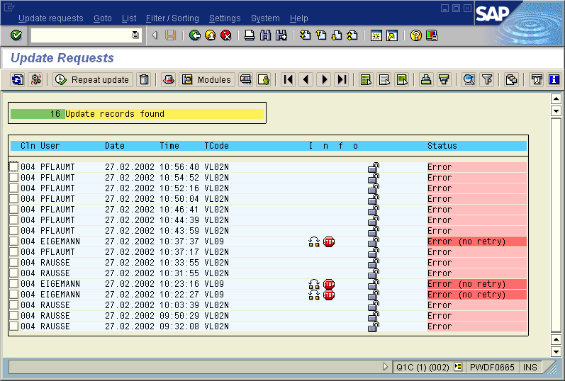Click the first record navigation arrow
The width and height of the screenshot is (565, 381).
[289, 79]
